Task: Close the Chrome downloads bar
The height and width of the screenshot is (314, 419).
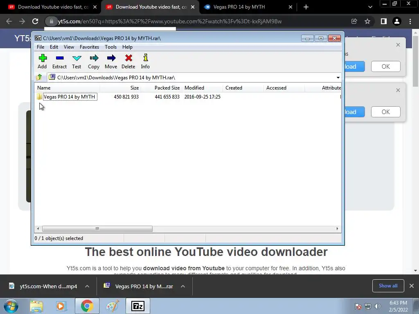Action: pos(412,286)
